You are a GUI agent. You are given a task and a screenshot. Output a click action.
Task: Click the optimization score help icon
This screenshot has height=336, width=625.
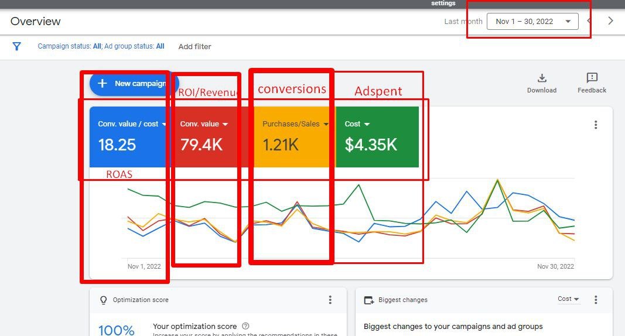click(245, 326)
